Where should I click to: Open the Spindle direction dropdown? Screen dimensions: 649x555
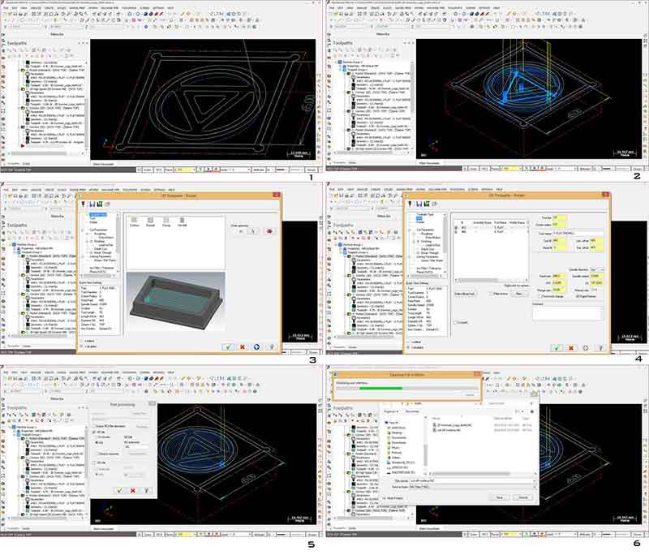(596, 270)
